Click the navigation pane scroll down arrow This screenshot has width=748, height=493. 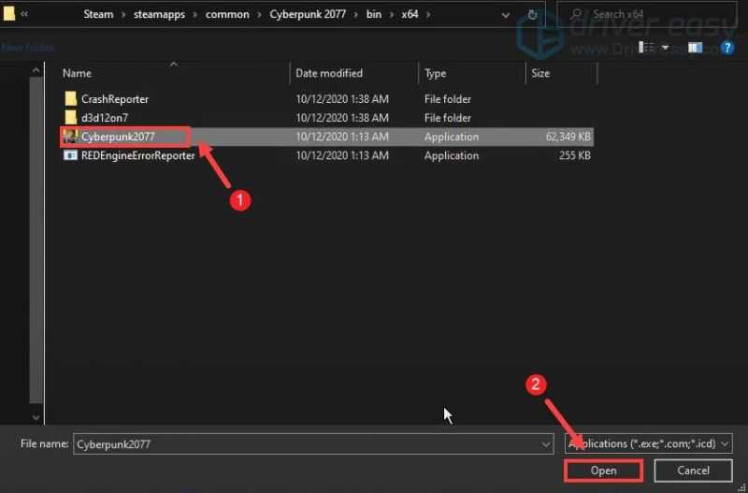pos(36,417)
